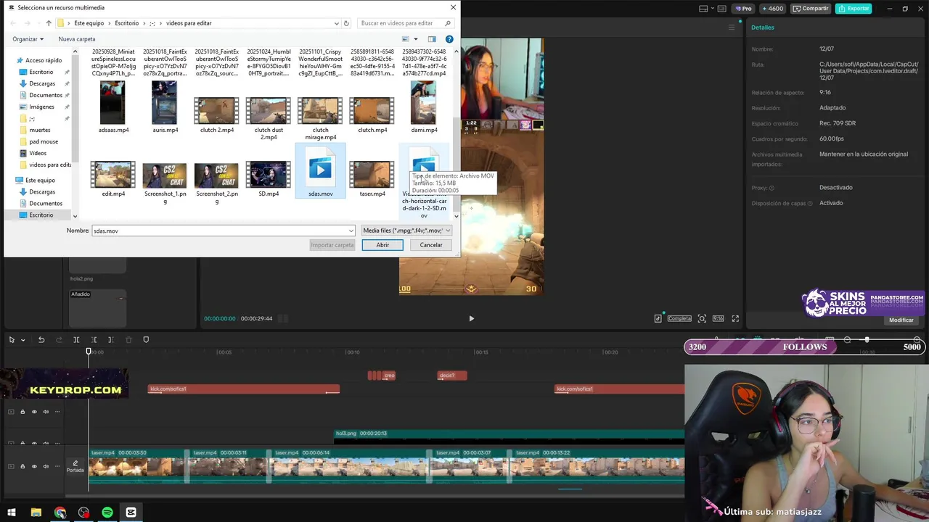This screenshot has height=522, width=929.
Task: Mute the top text track audio
Action: coord(46,412)
